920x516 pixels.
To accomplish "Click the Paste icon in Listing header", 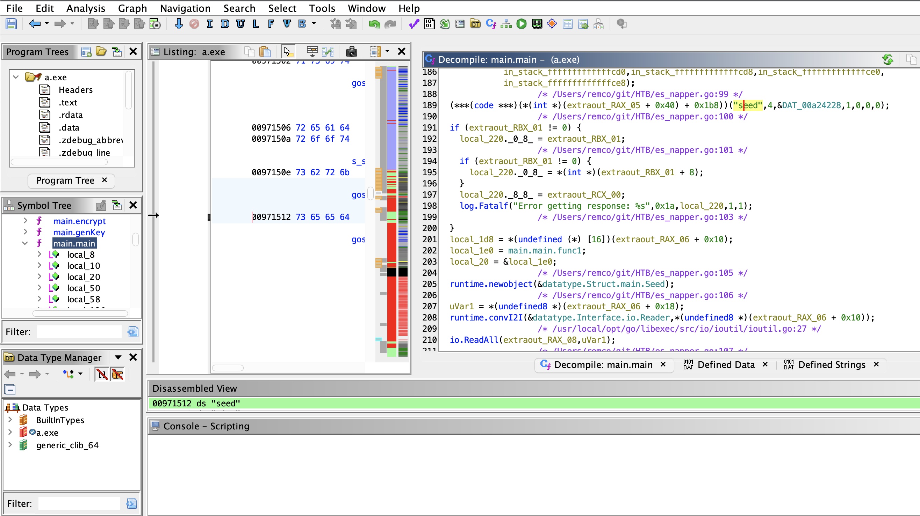I will [x=265, y=52].
